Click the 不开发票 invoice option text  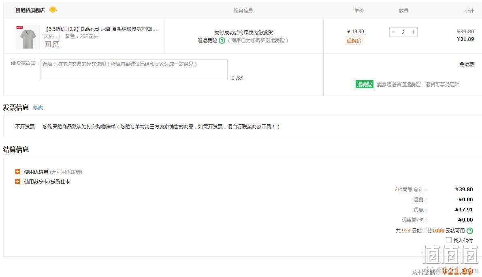click(x=25, y=127)
